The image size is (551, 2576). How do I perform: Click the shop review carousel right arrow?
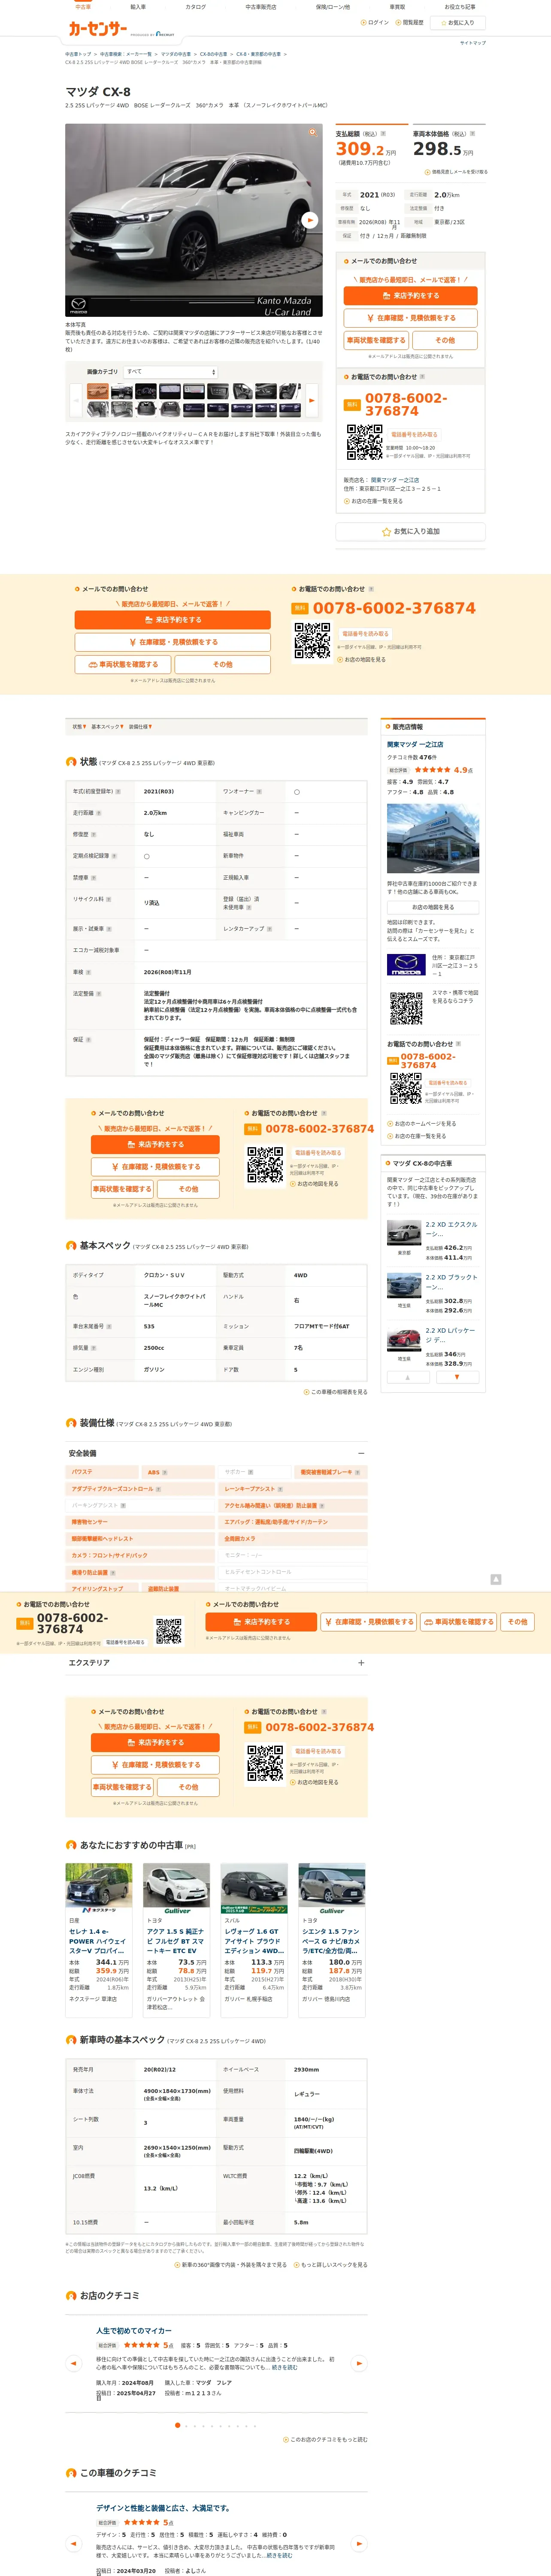(x=359, y=2363)
